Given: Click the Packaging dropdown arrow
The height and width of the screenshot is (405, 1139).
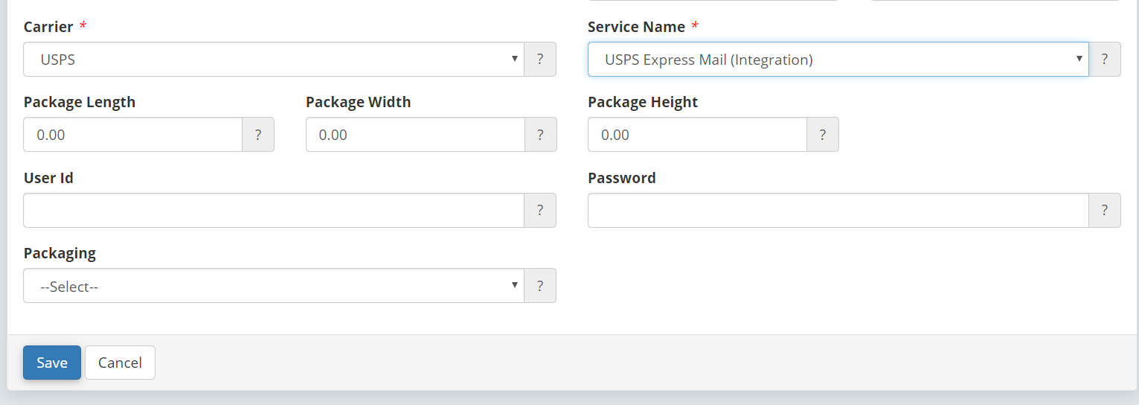Looking at the screenshot, I should coord(515,286).
